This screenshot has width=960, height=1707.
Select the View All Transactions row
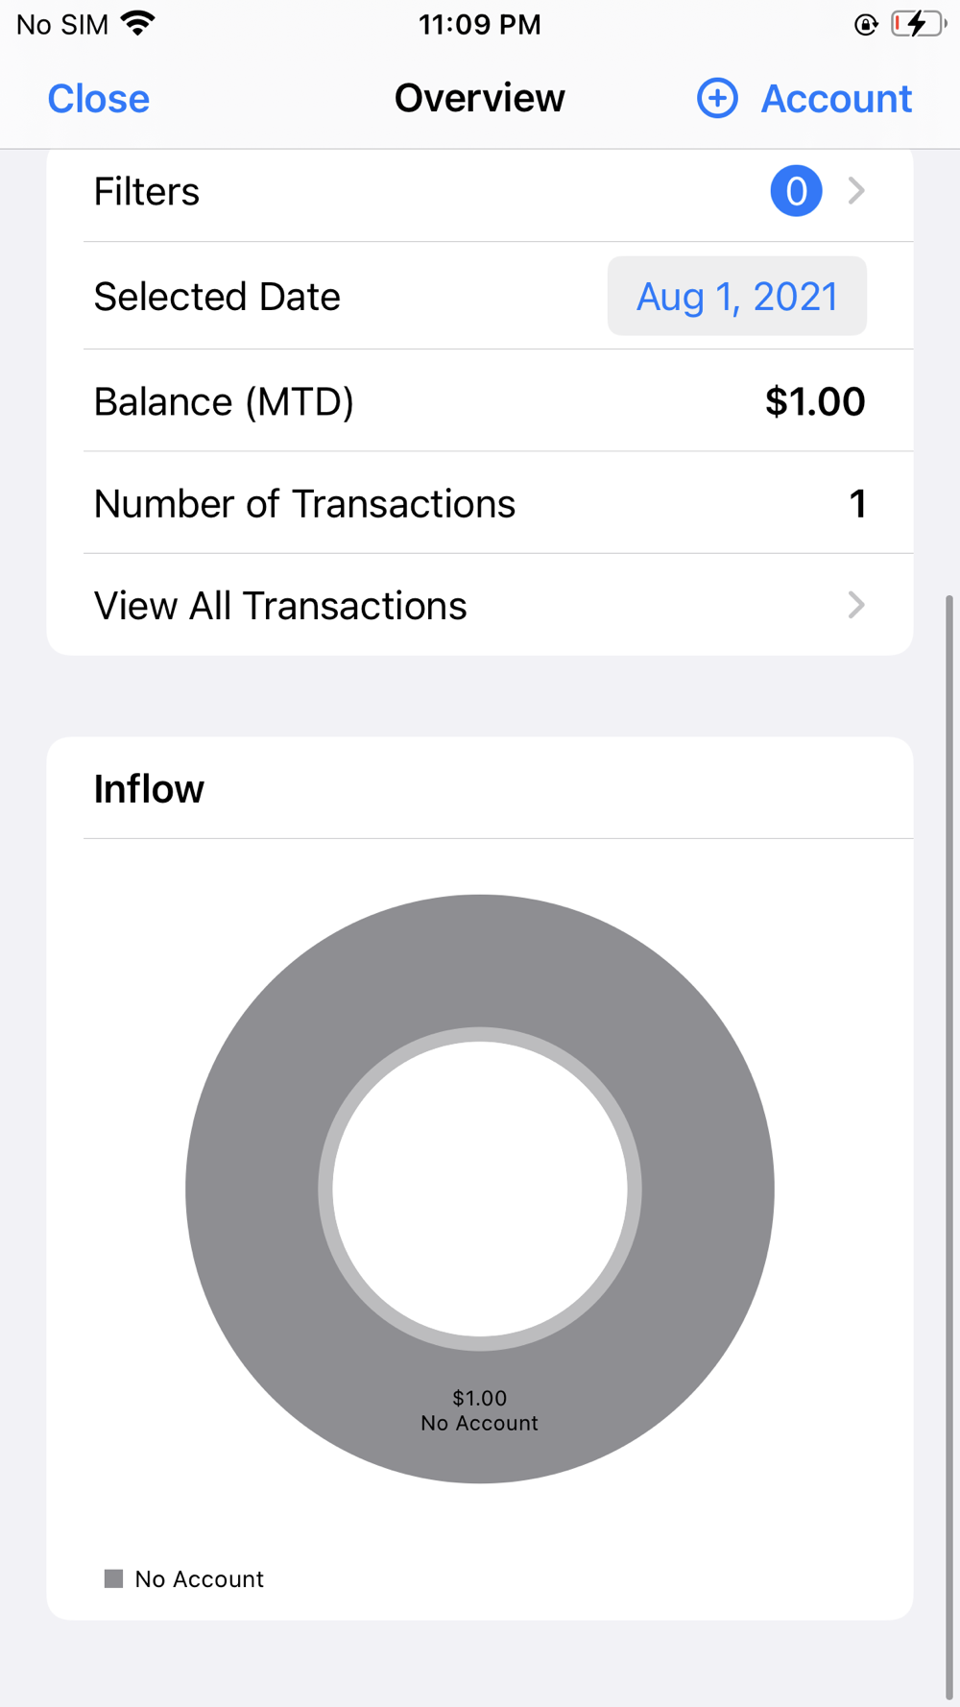[x=280, y=606]
